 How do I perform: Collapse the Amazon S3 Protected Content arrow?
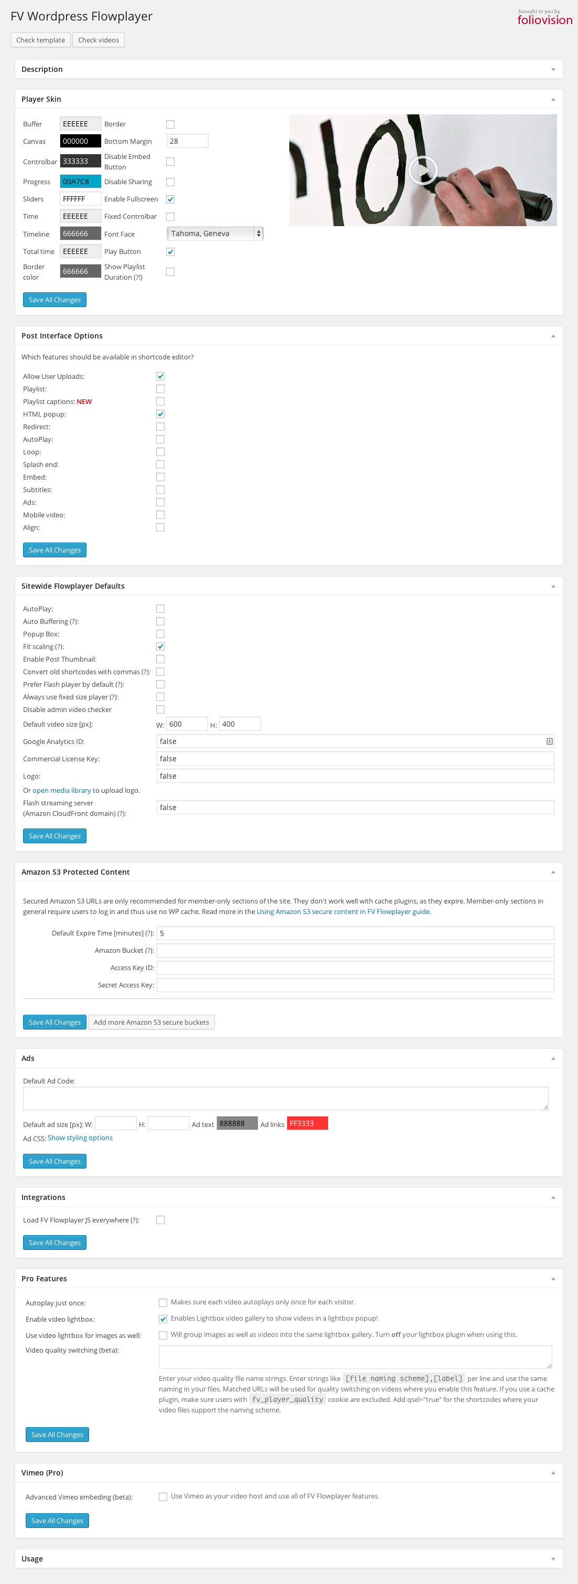553,872
